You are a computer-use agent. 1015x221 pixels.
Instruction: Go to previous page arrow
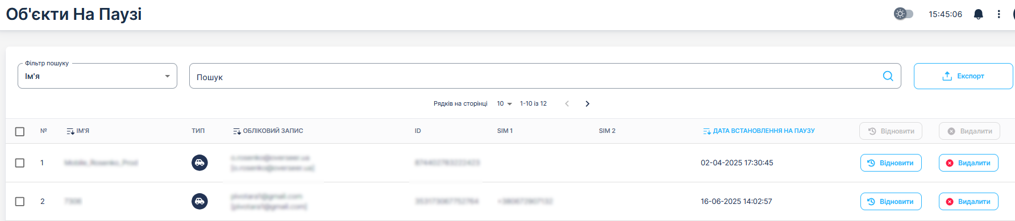coord(567,103)
